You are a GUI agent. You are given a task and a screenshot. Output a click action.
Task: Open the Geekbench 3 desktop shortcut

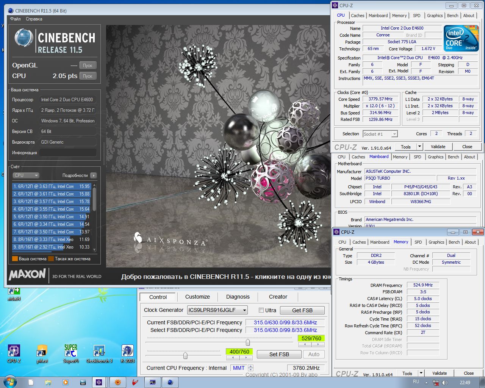pos(99,354)
